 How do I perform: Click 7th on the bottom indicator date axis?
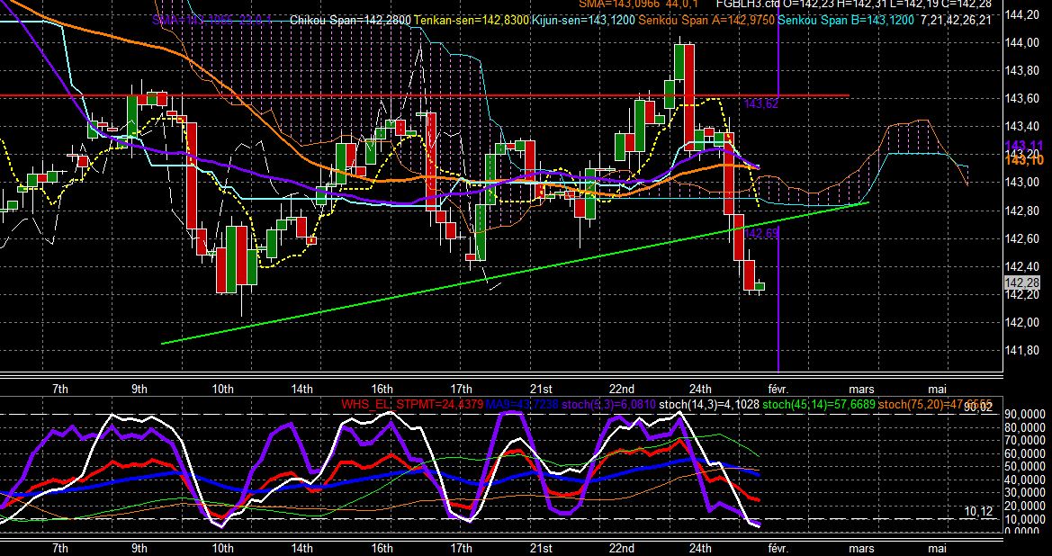pyautogui.click(x=59, y=549)
